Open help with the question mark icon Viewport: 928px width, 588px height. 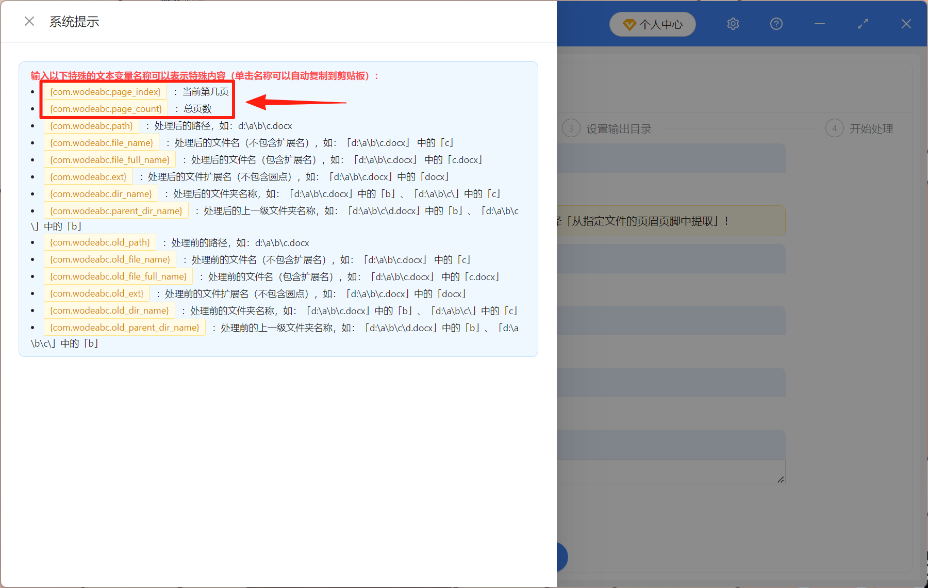pos(776,24)
